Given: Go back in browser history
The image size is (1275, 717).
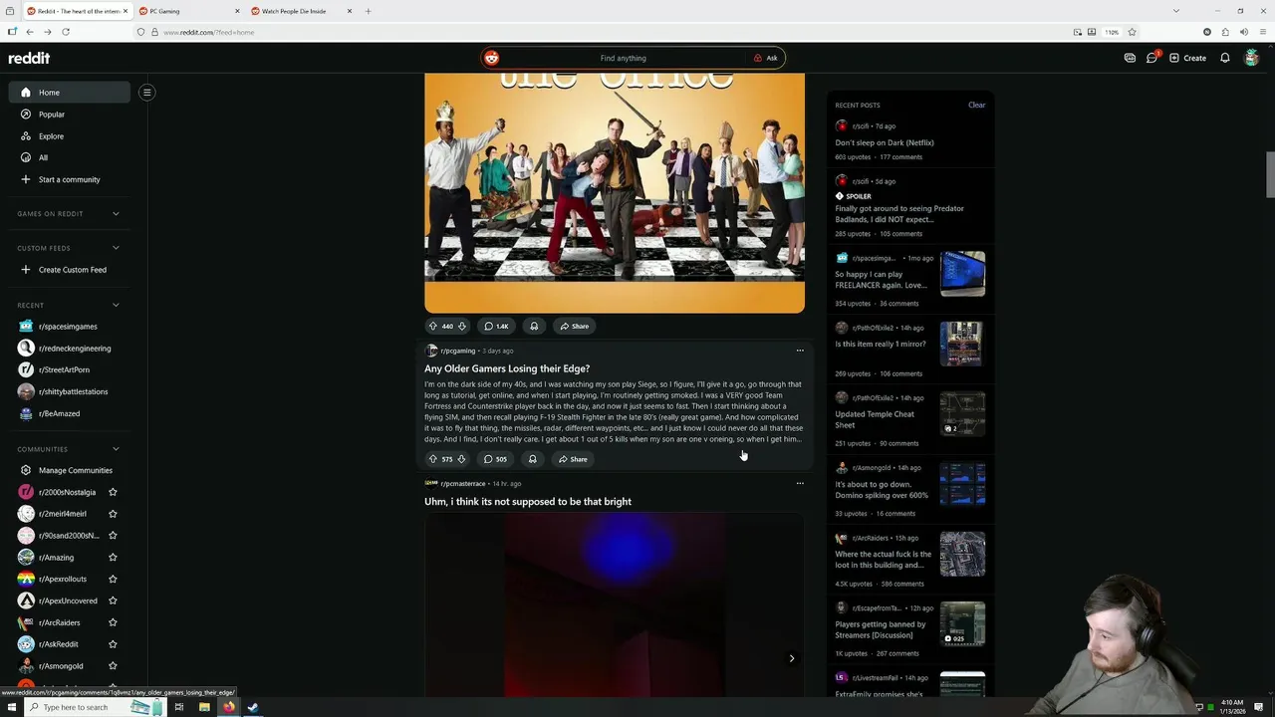Looking at the screenshot, I should pos(30,32).
